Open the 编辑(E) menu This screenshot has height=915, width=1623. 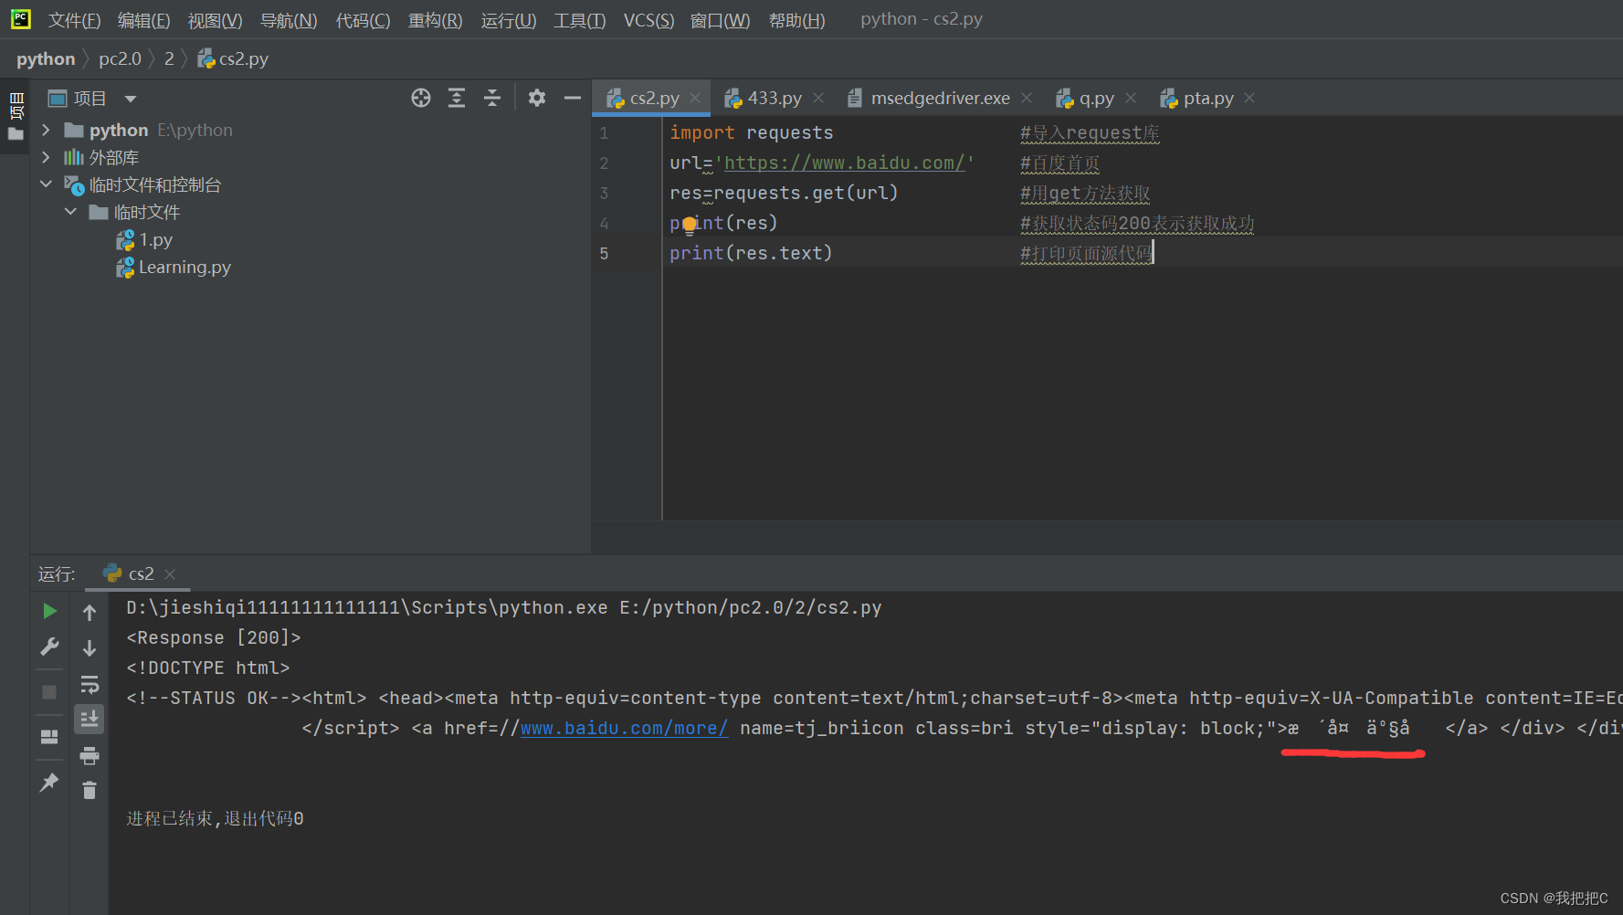click(143, 20)
